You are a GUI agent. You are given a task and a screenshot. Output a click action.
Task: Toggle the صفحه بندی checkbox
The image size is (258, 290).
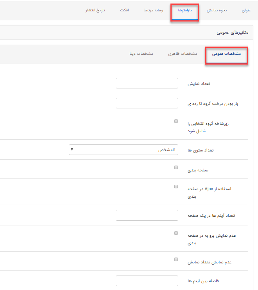tap(176, 168)
